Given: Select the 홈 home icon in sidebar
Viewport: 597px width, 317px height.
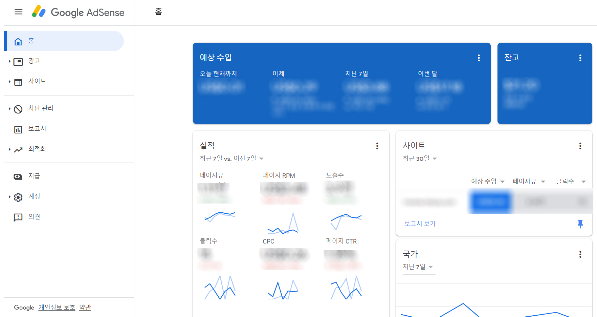Looking at the screenshot, I should click(18, 41).
